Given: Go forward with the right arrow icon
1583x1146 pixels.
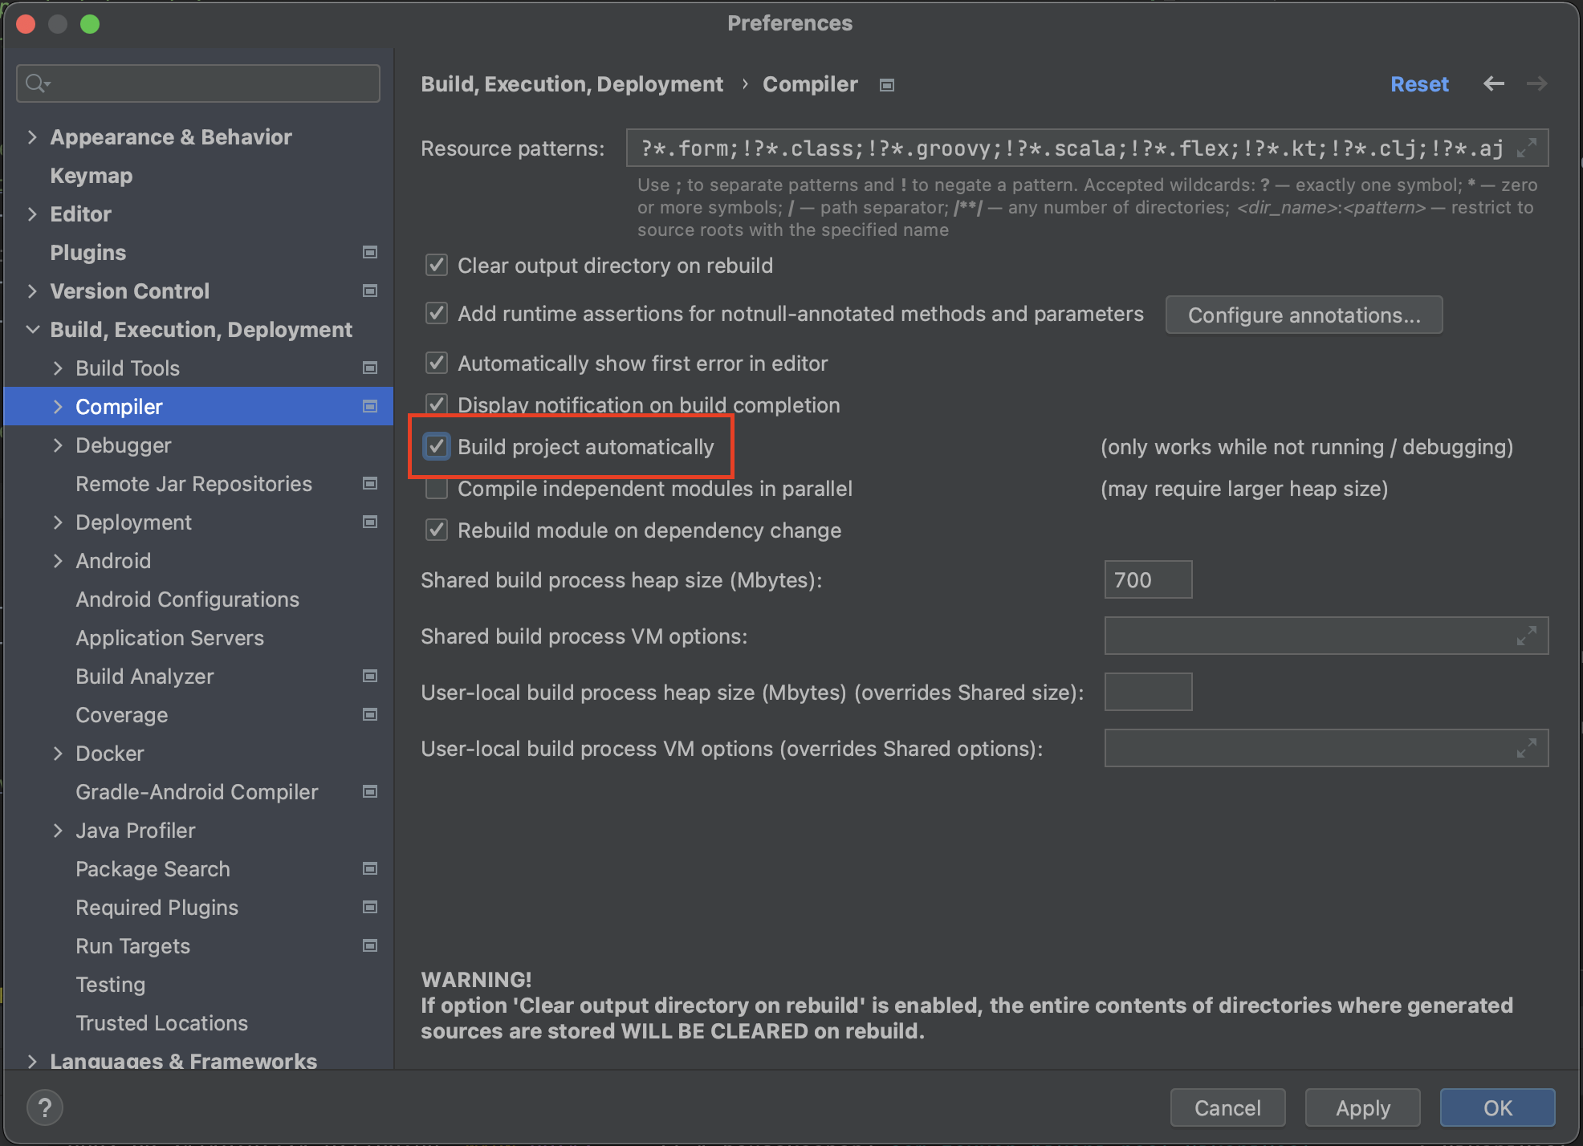Looking at the screenshot, I should pyautogui.click(x=1536, y=83).
